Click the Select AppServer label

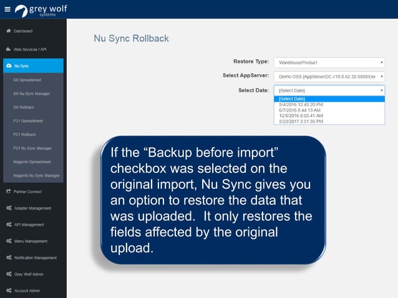(246, 75)
